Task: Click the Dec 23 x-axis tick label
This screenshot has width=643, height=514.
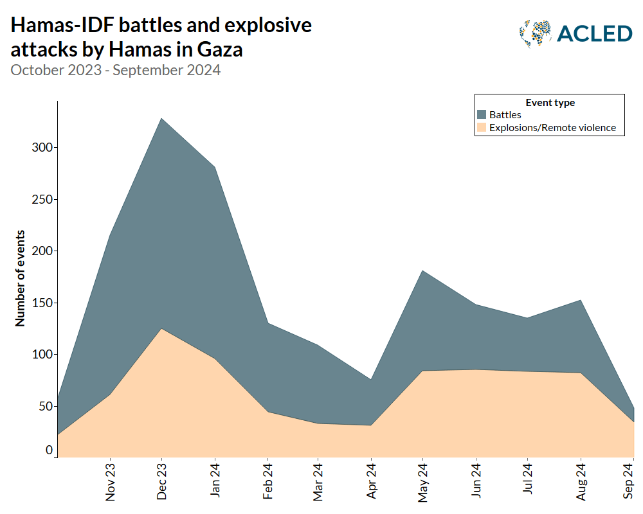Action: (x=162, y=483)
